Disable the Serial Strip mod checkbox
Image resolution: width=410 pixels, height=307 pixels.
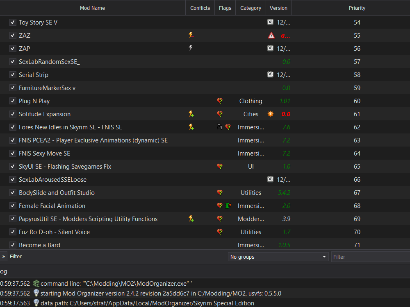coord(13,74)
